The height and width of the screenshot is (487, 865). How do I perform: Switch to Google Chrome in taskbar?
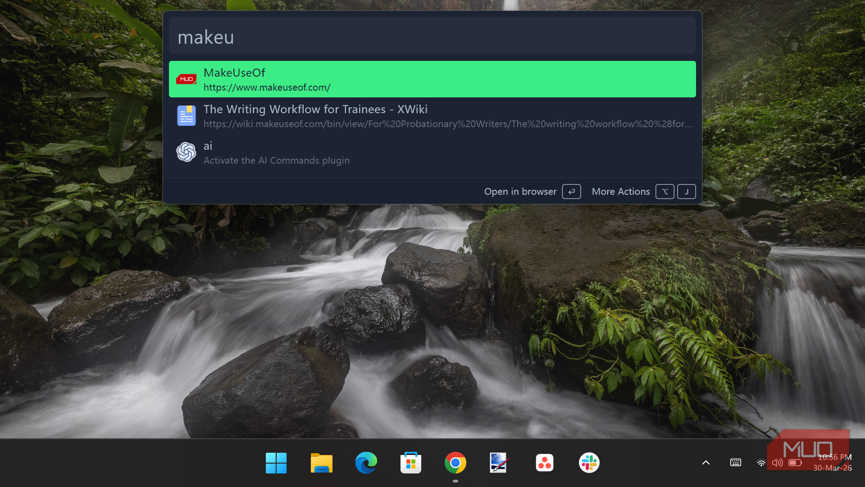click(455, 463)
